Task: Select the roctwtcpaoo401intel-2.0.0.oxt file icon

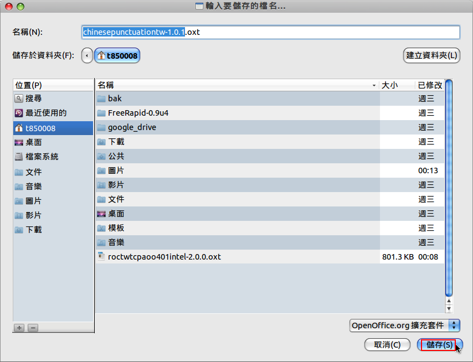Action: (101, 257)
